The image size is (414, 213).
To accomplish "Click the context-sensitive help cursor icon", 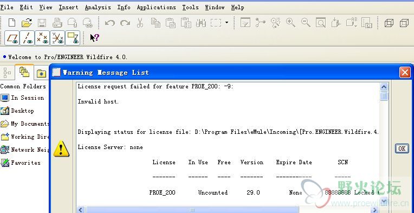I will [x=94, y=38].
